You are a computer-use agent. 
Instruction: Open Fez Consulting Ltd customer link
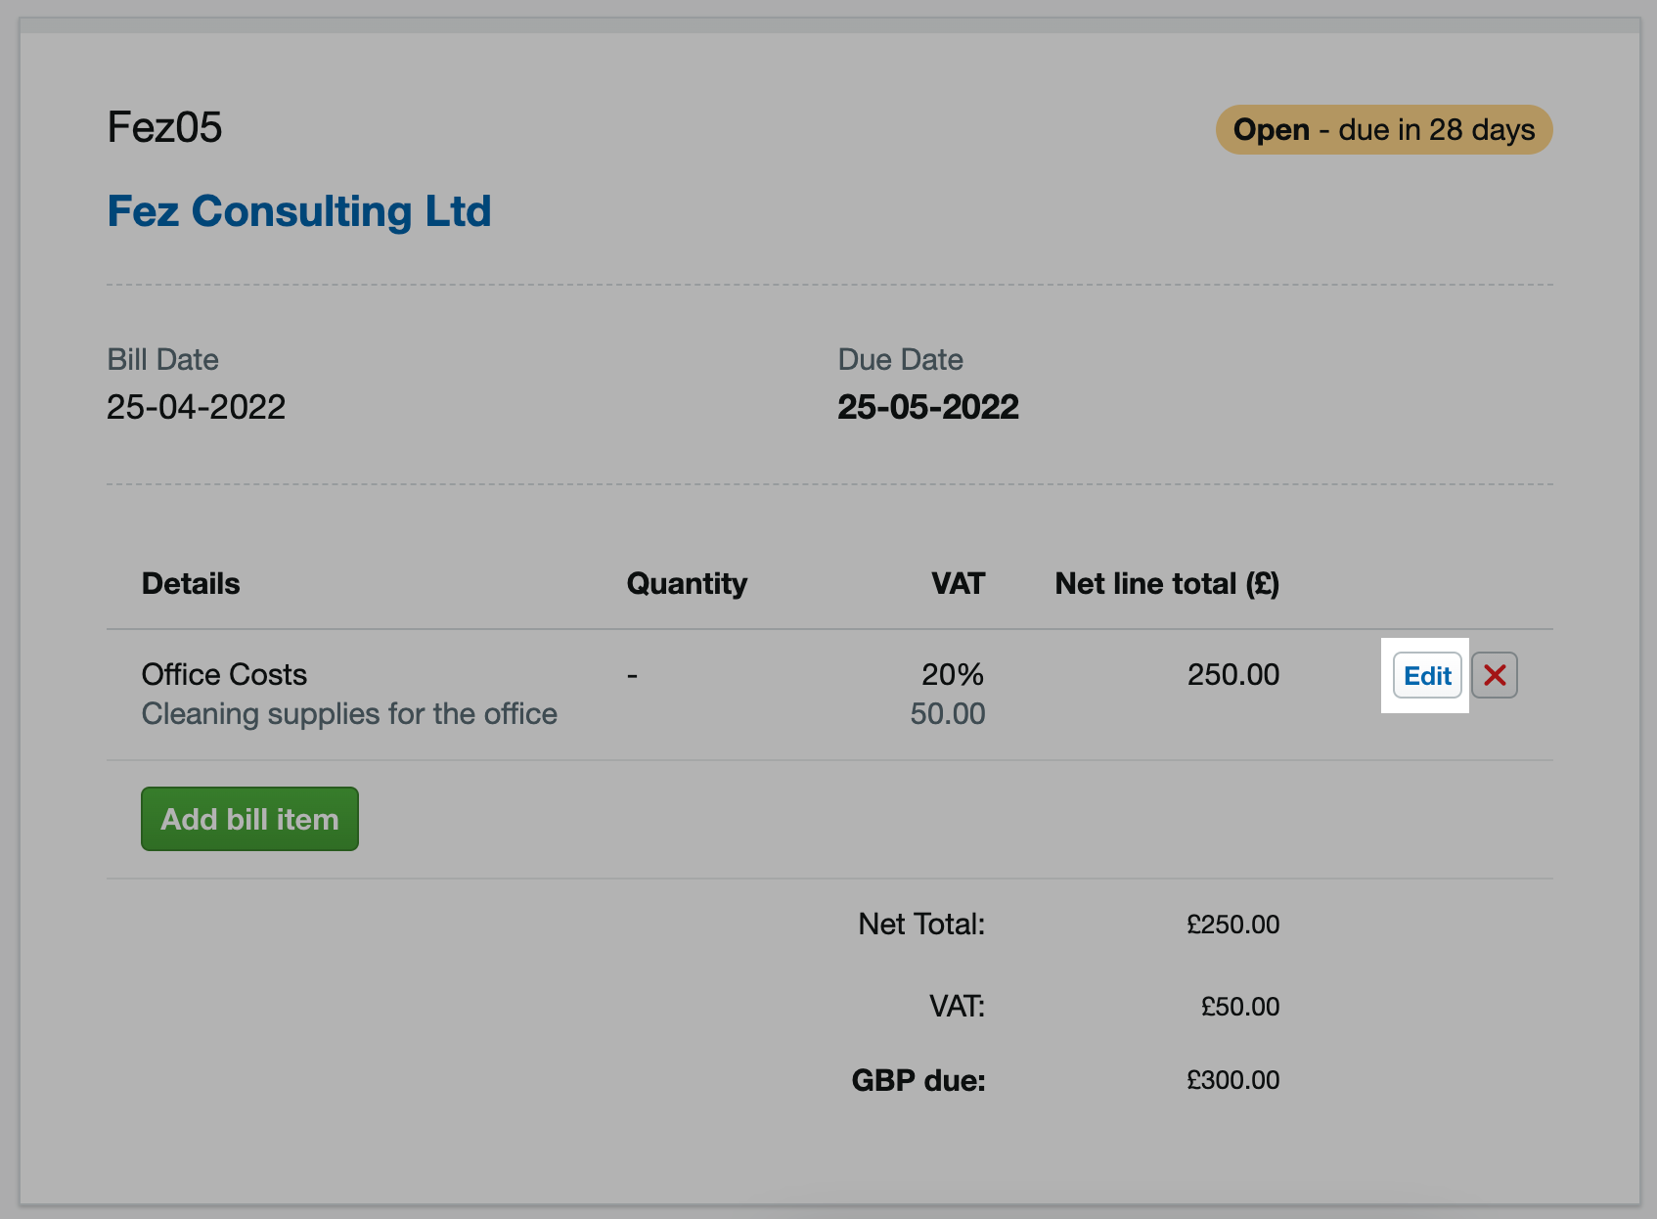(298, 210)
